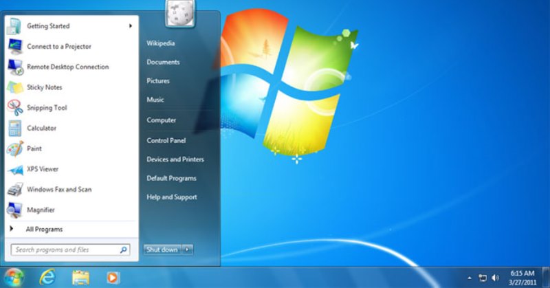This screenshot has width=550, height=288.
Task: Show hidden tray icons arrow
Action: [470, 278]
